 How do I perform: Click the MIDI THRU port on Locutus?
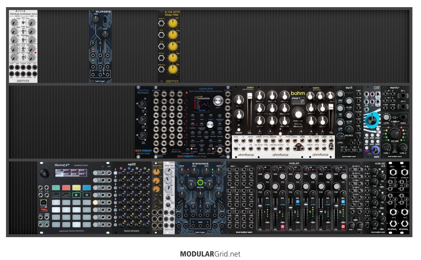143,135
